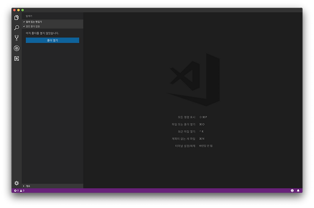Open the notifications bell
314x208 pixels.
(298, 191)
